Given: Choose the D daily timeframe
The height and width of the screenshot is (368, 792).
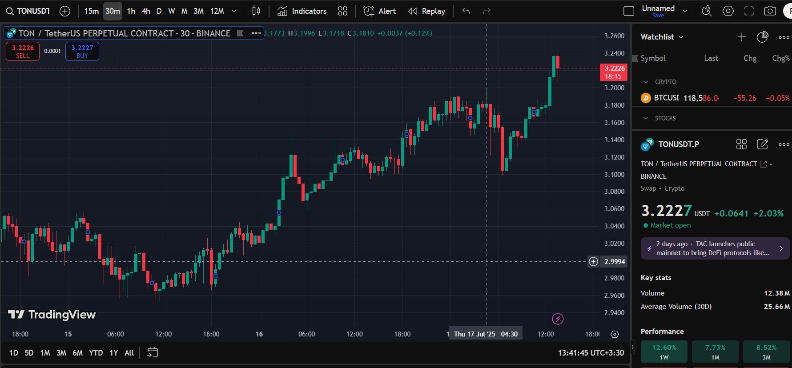Looking at the screenshot, I should click(x=159, y=11).
